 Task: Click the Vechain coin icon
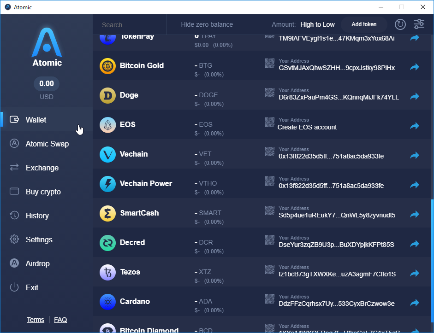tap(107, 154)
